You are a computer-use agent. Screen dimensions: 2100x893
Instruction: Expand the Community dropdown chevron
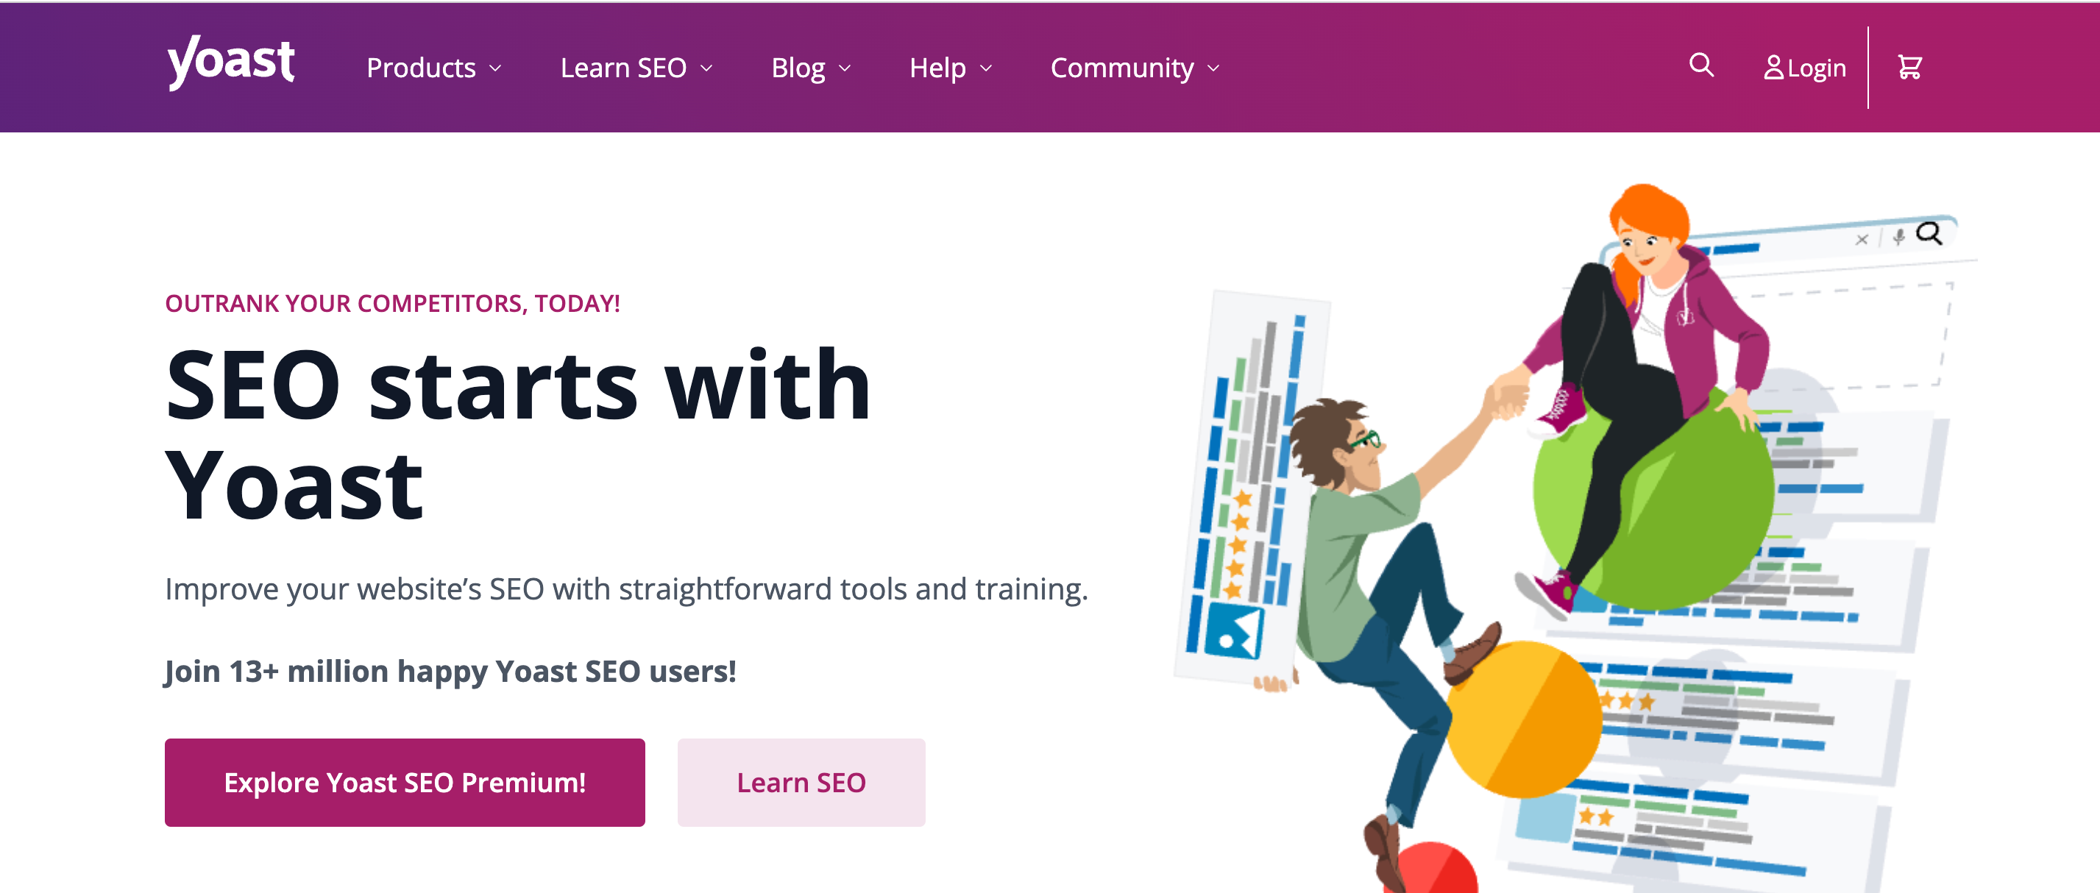[x=1213, y=68]
